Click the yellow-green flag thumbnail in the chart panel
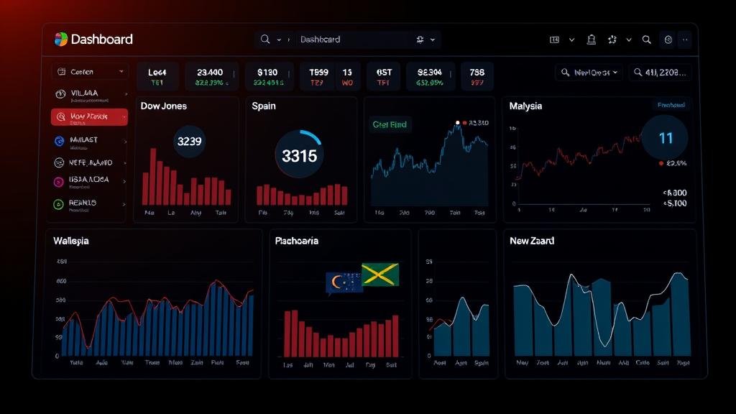The width and height of the screenshot is (736, 414). click(x=380, y=275)
